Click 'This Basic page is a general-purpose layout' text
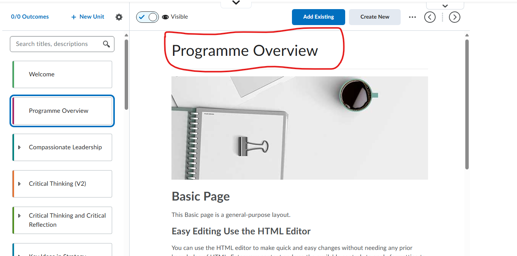517x256 pixels. (231, 215)
